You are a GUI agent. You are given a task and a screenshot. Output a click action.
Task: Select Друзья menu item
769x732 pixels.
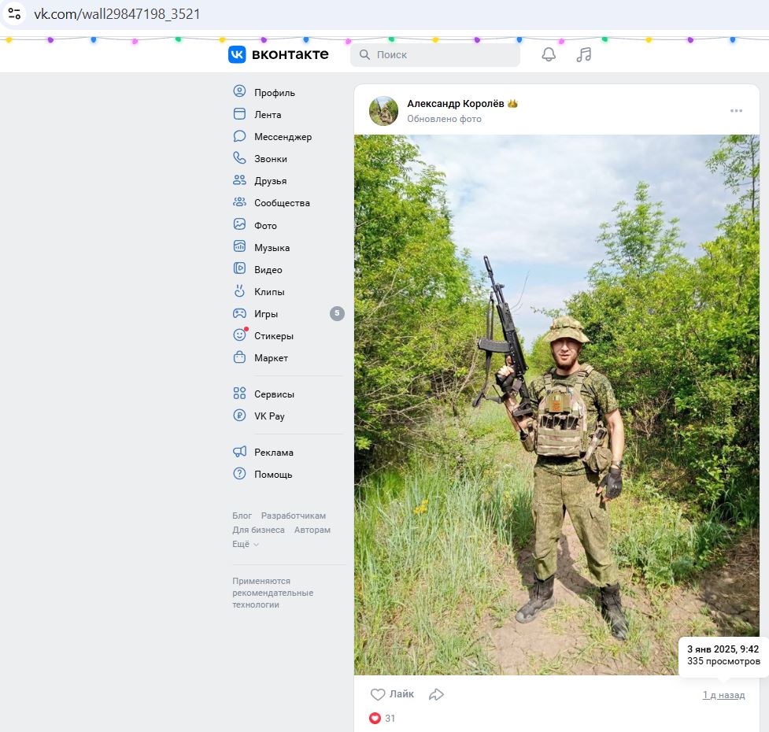pyautogui.click(x=270, y=181)
